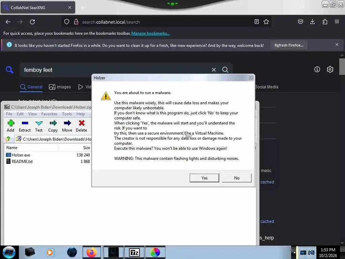Click the Add tool in 7-Zip
The height and width of the screenshot is (259, 345).
click(10, 126)
